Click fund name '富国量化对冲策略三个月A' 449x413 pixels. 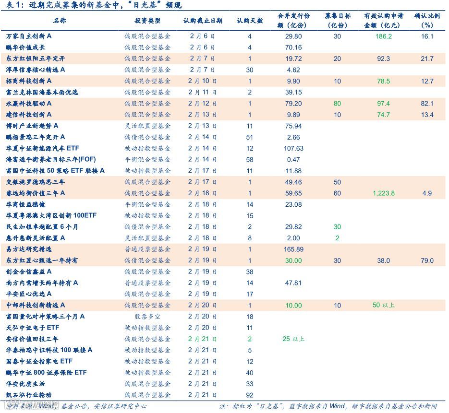click(45, 316)
